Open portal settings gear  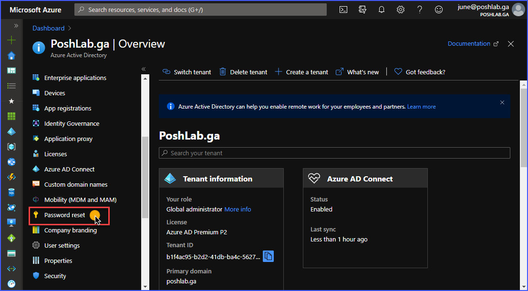tap(400, 10)
